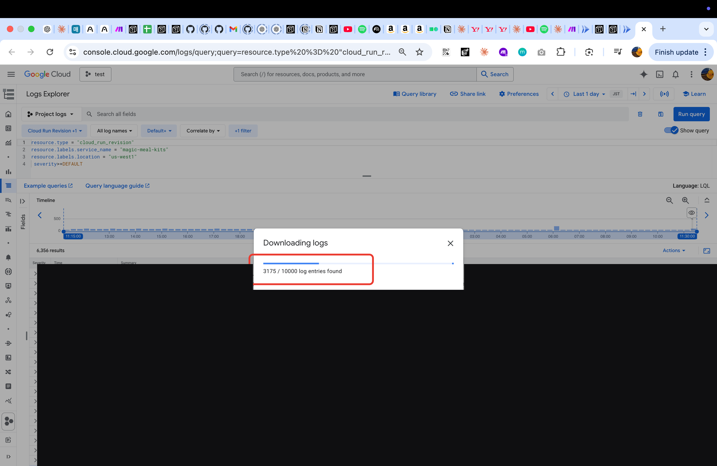Move timeline right with blue chevron

(706, 215)
